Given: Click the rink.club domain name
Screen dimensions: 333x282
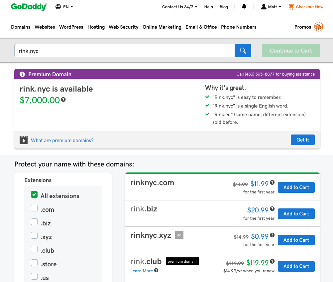Looking at the screenshot, I should point(146,261).
